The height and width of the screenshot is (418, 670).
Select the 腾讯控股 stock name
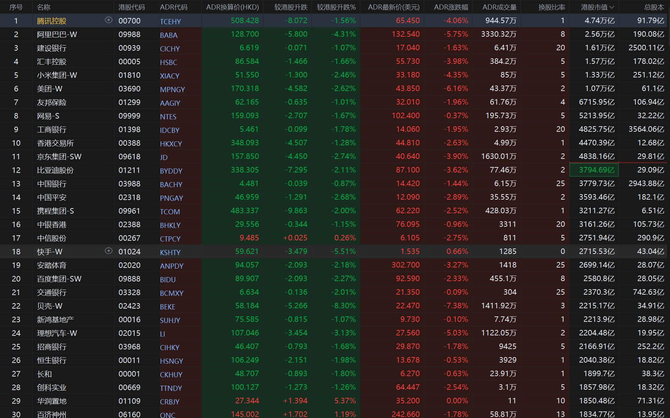[x=52, y=21]
